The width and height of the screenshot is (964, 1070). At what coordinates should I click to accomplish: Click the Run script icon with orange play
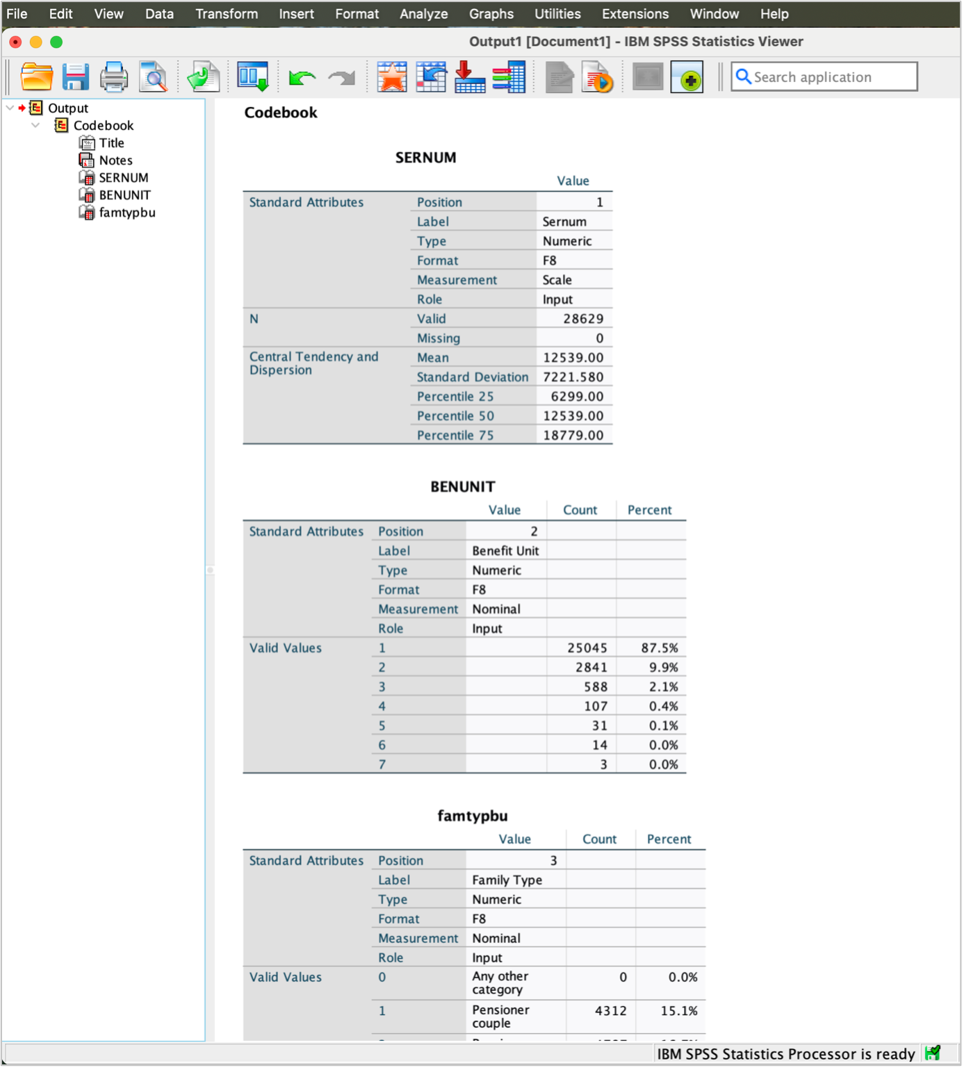(598, 77)
